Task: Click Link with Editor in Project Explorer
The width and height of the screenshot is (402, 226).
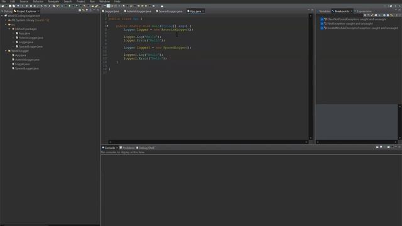Action: 84,11
